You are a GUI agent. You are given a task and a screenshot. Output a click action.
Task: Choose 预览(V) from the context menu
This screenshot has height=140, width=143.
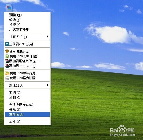[27, 15]
